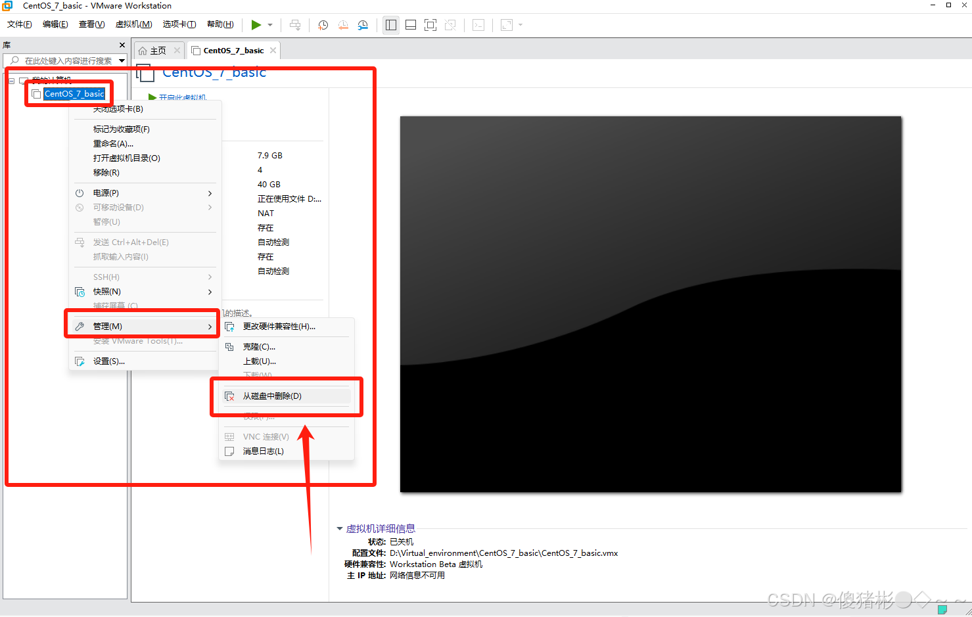This screenshot has height=617, width=972.
Task: Click the 开启此虚拟机 link
Action: click(183, 98)
